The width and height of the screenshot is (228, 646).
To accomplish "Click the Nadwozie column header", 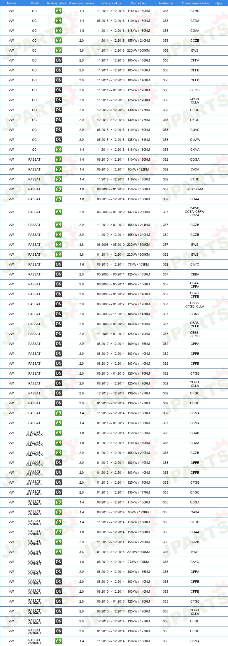I will point(166,3).
